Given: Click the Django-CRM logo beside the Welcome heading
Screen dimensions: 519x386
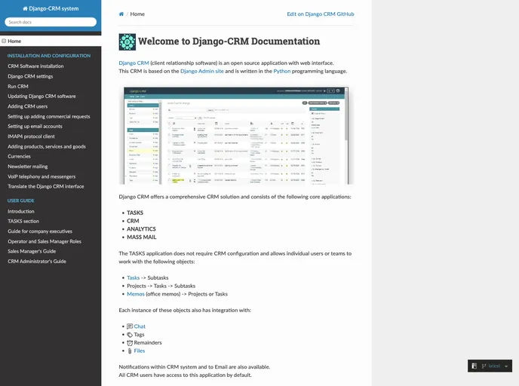Looking at the screenshot, I should tap(127, 41).
